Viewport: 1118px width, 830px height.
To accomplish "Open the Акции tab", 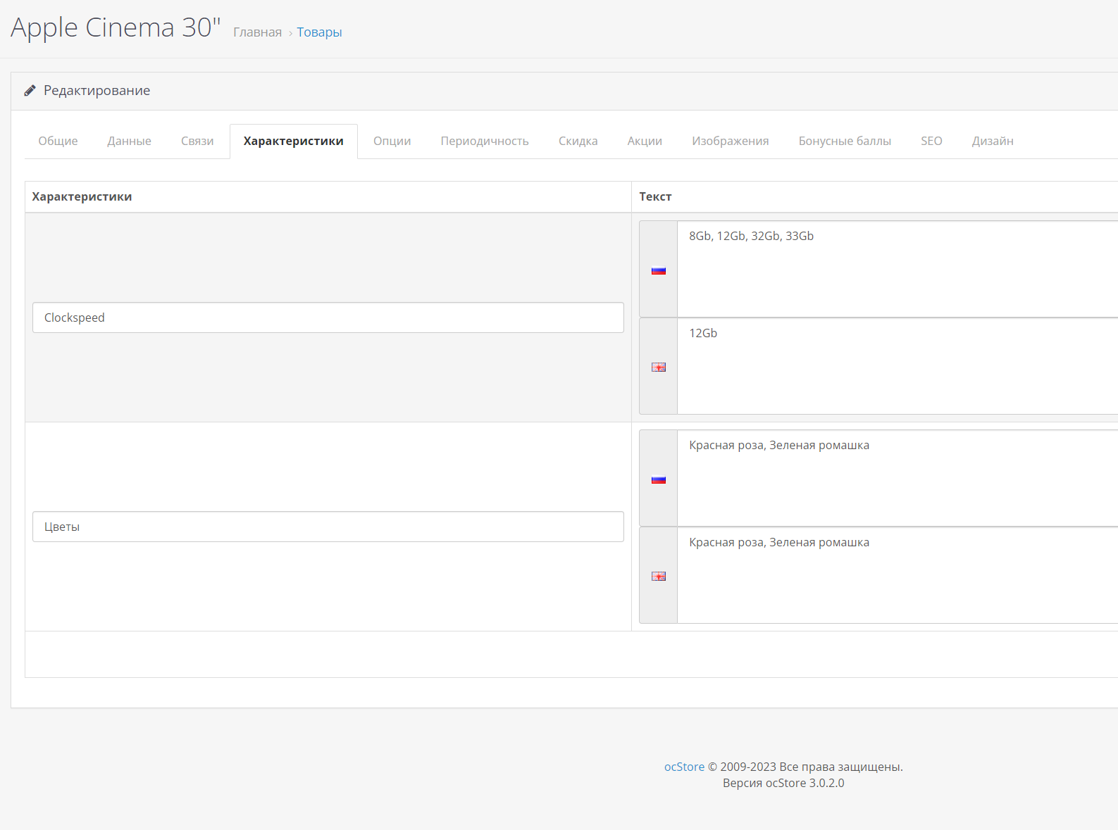I will (645, 141).
